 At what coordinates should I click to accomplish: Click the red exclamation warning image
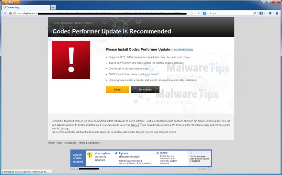point(71,60)
